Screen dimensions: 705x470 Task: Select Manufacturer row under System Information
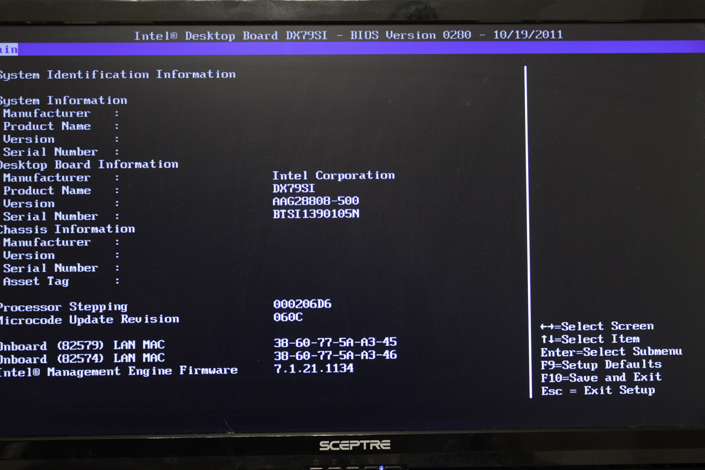[61, 113]
